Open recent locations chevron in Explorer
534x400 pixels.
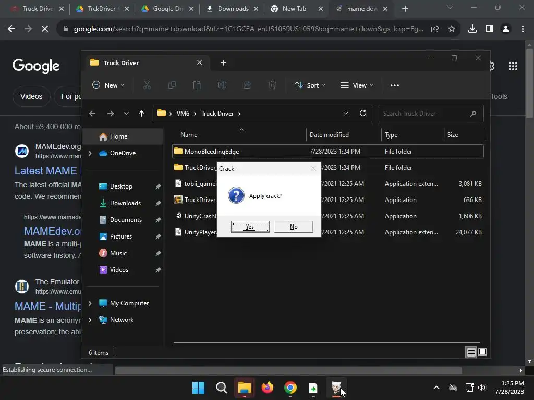tap(126, 114)
